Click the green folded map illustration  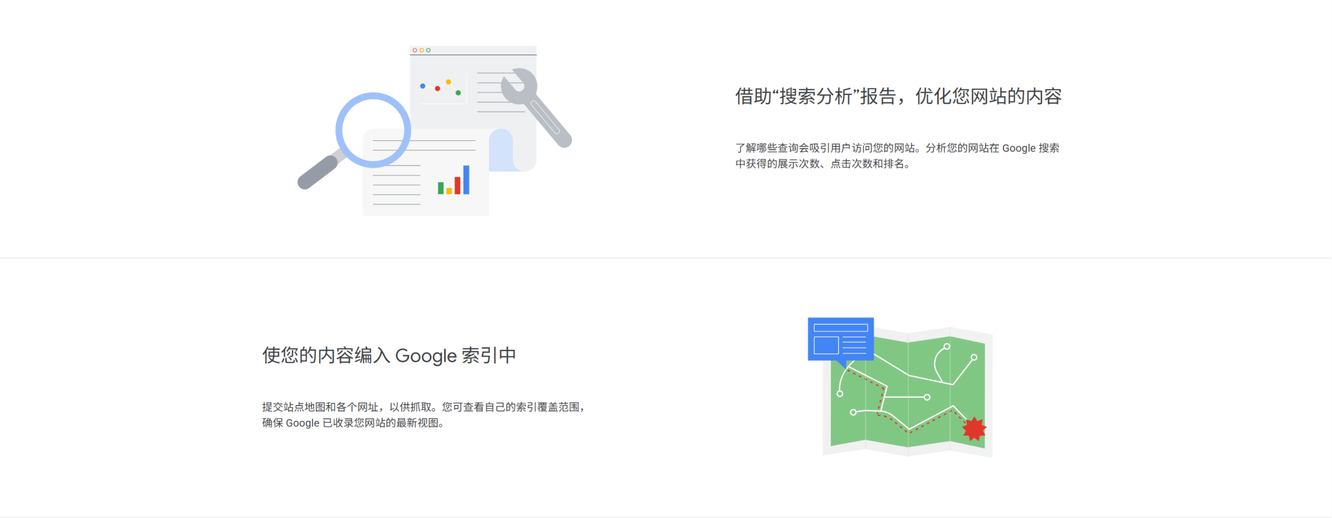pyautogui.click(x=908, y=392)
